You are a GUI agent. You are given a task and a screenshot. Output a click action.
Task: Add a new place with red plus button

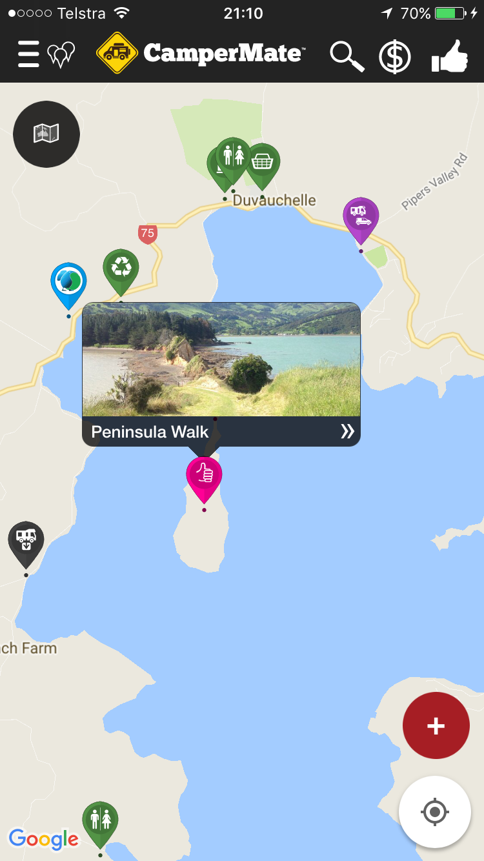436,725
